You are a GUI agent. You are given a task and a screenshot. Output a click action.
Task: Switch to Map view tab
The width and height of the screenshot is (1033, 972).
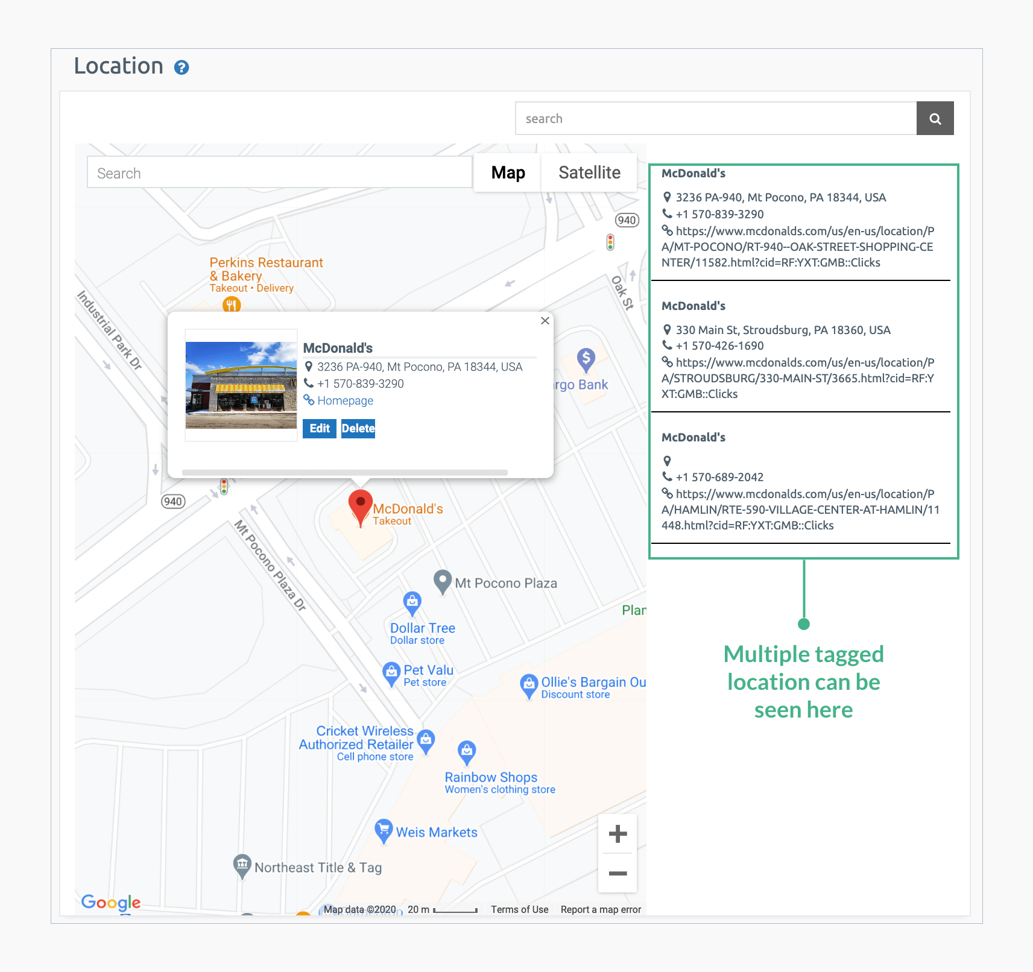(x=508, y=172)
